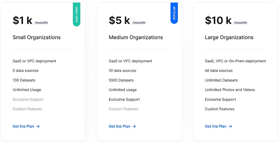Click 'Exclusive Support' in Medium Organizations plan
Screen dimensions: 279x142
124,99
